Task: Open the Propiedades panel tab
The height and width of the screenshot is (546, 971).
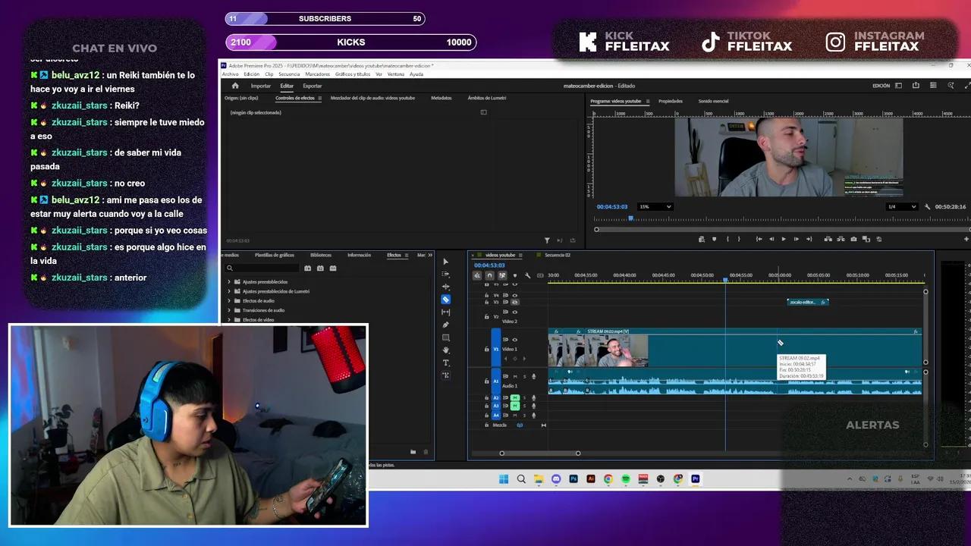Action: coord(671,101)
